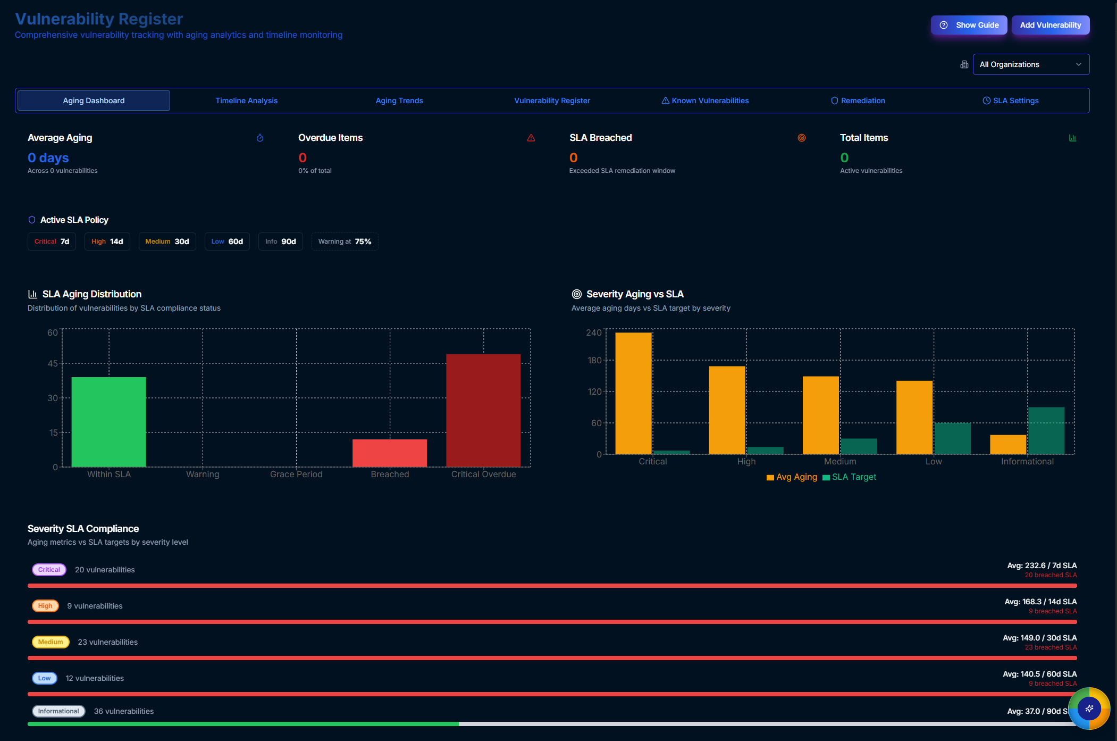Click the alert icon on Known Vulnerabilities tab
The image size is (1117, 741).
[x=665, y=101]
